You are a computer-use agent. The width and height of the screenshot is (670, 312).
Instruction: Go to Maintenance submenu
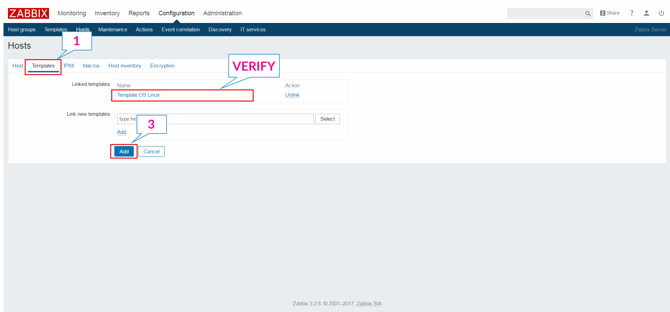[113, 30]
